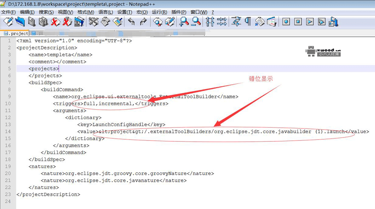Play back the recorded macro
This screenshot has width=375, height=209.
(x=310, y=22)
